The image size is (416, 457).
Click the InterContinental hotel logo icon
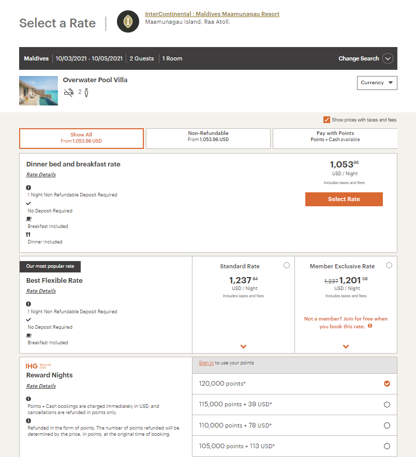(x=128, y=22)
